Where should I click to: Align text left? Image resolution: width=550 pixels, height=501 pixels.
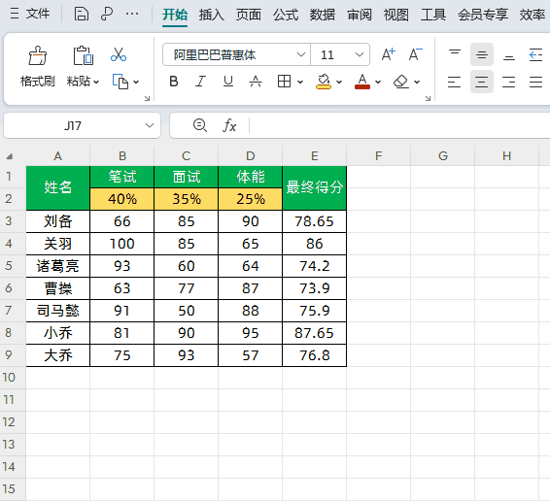coord(455,82)
